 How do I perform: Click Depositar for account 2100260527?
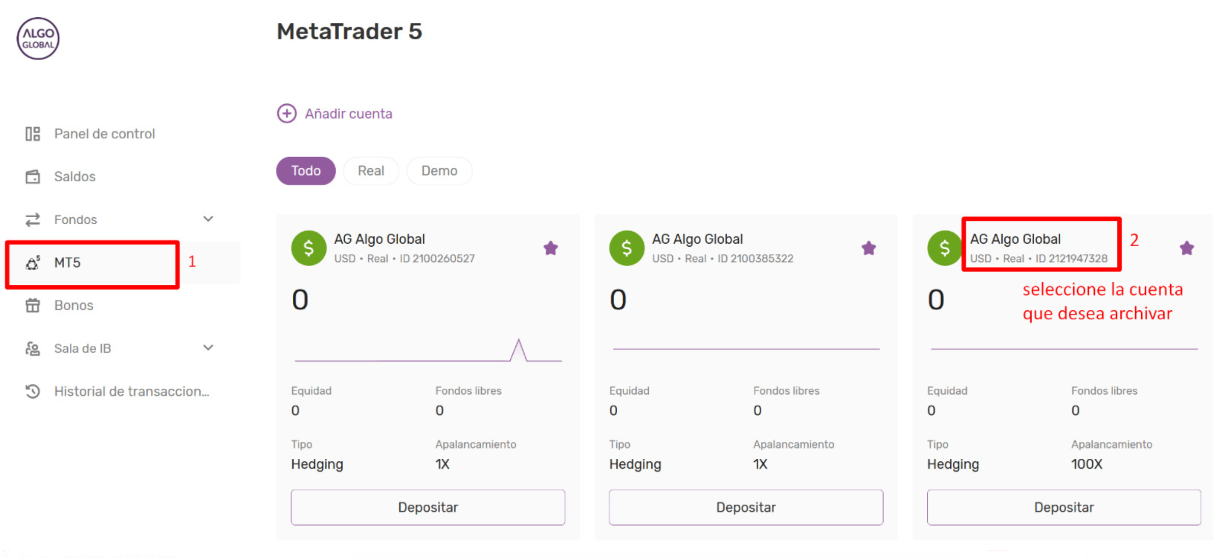[x=428, y=507]
